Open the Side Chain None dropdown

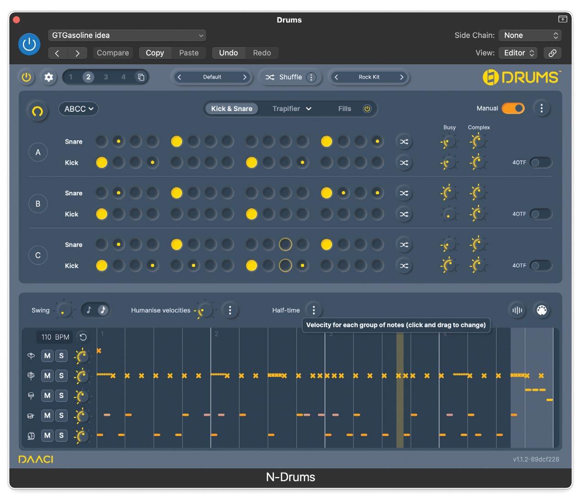tap(530, 35)
